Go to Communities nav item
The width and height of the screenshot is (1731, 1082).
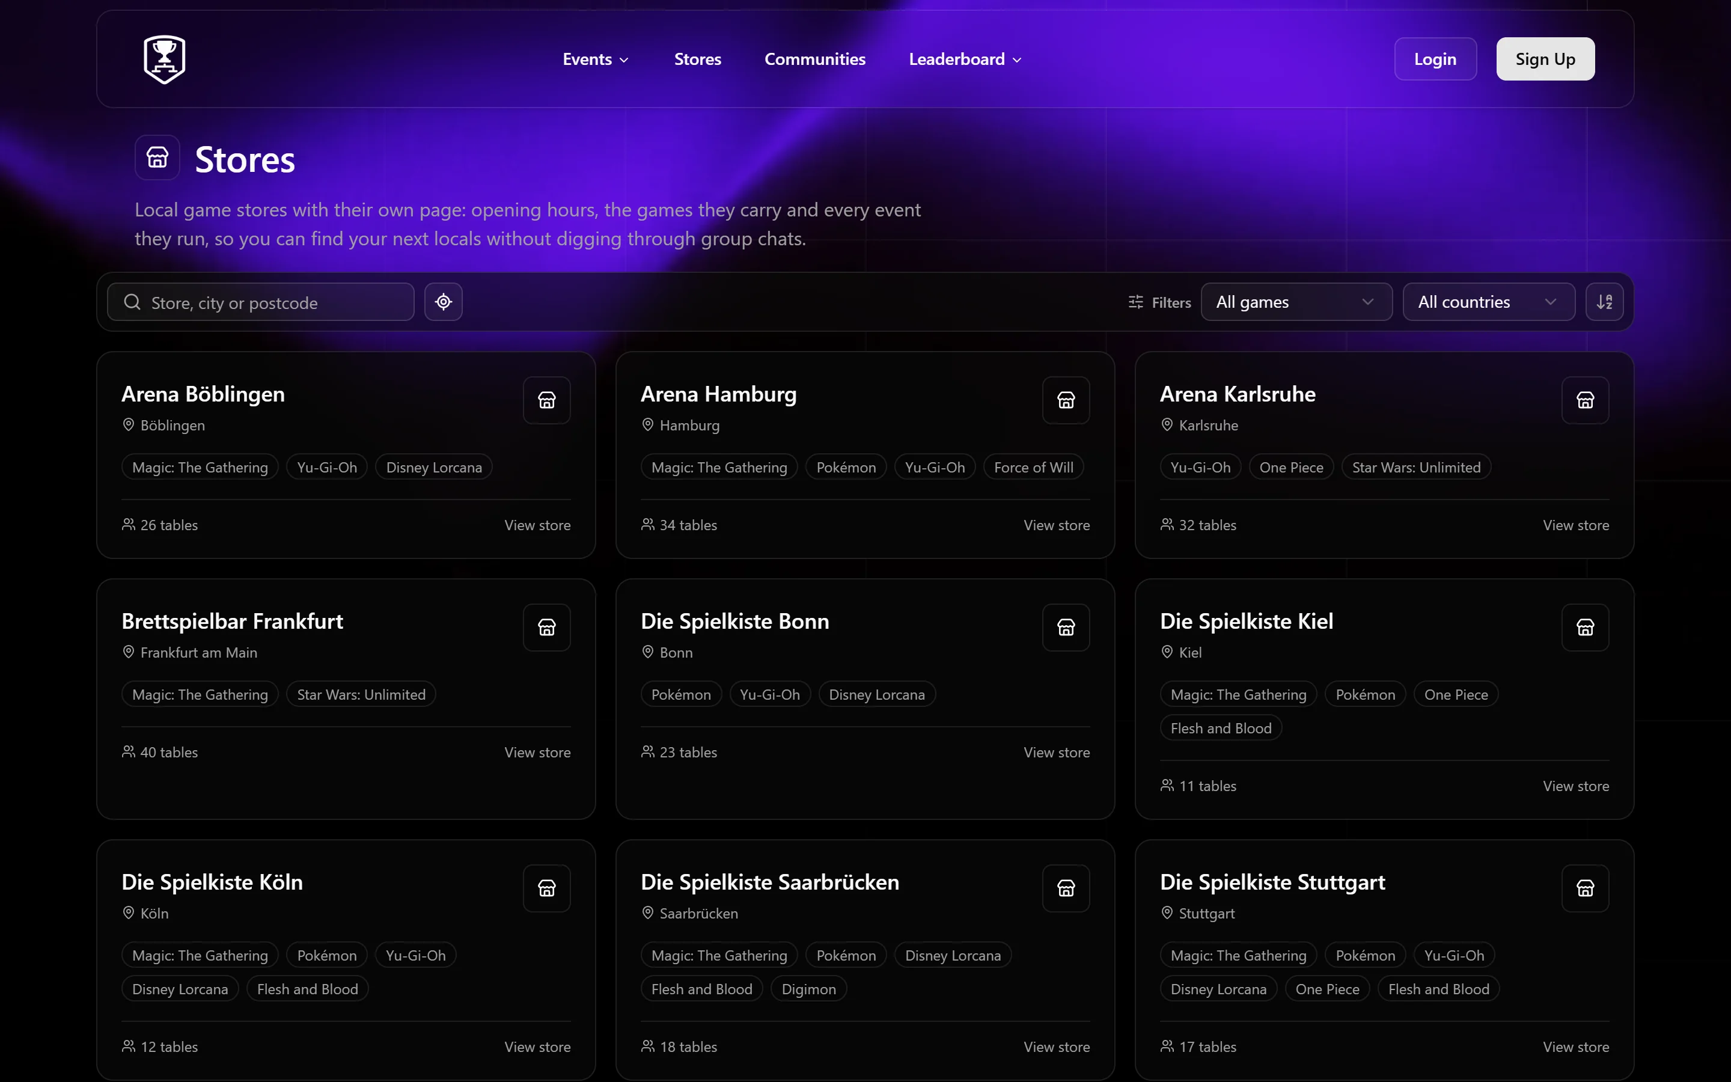click(815, 60)
